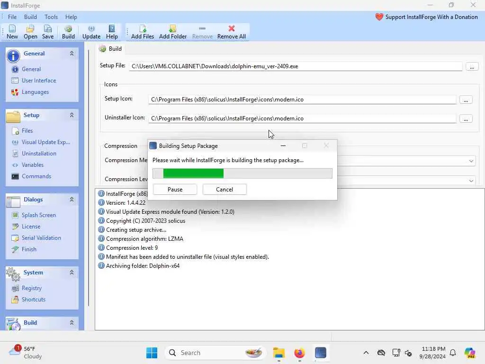Open Windows Start menu
The width and height of the screenshot is (485, 364).
152,353
